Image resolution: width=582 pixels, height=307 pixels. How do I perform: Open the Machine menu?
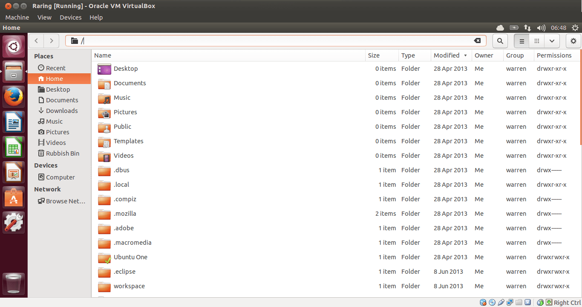pyautogui.click(x=17, y=17)
